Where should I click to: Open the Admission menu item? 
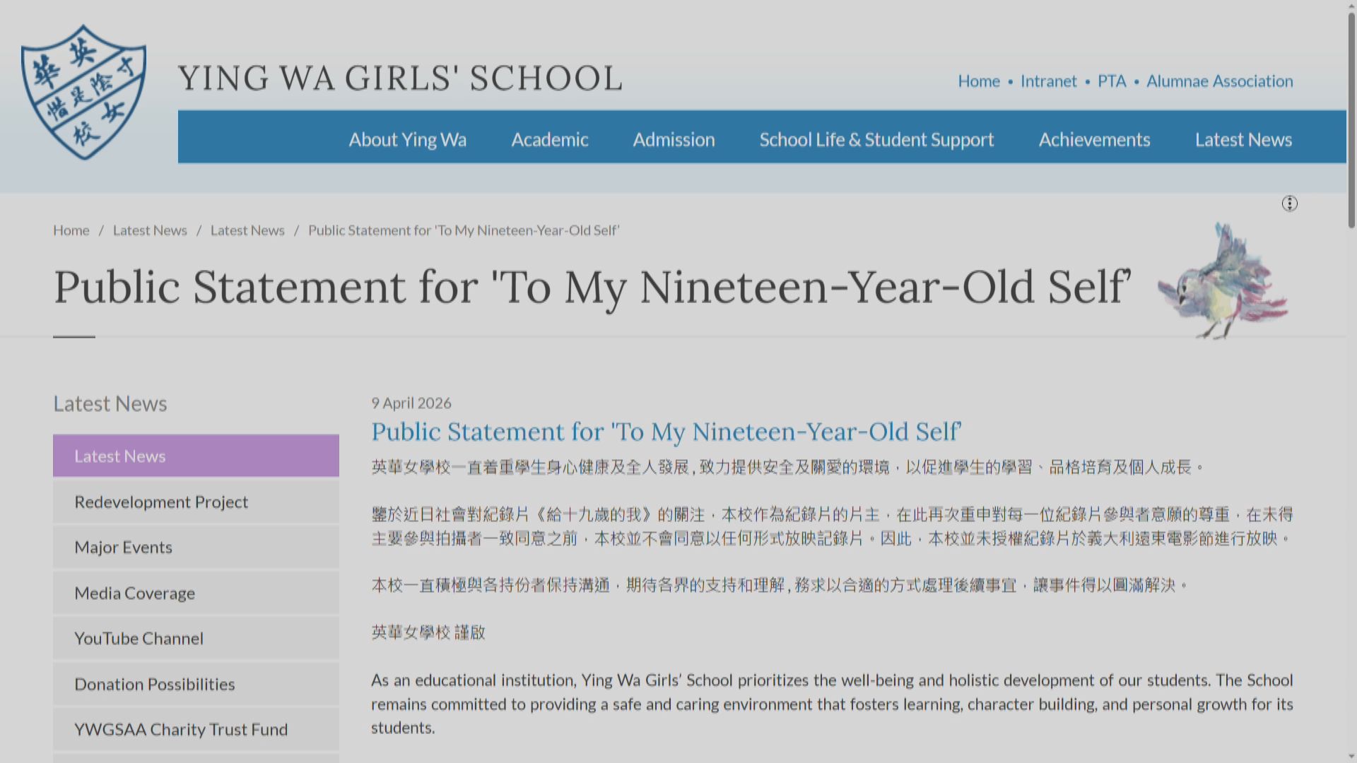(674, 139)
